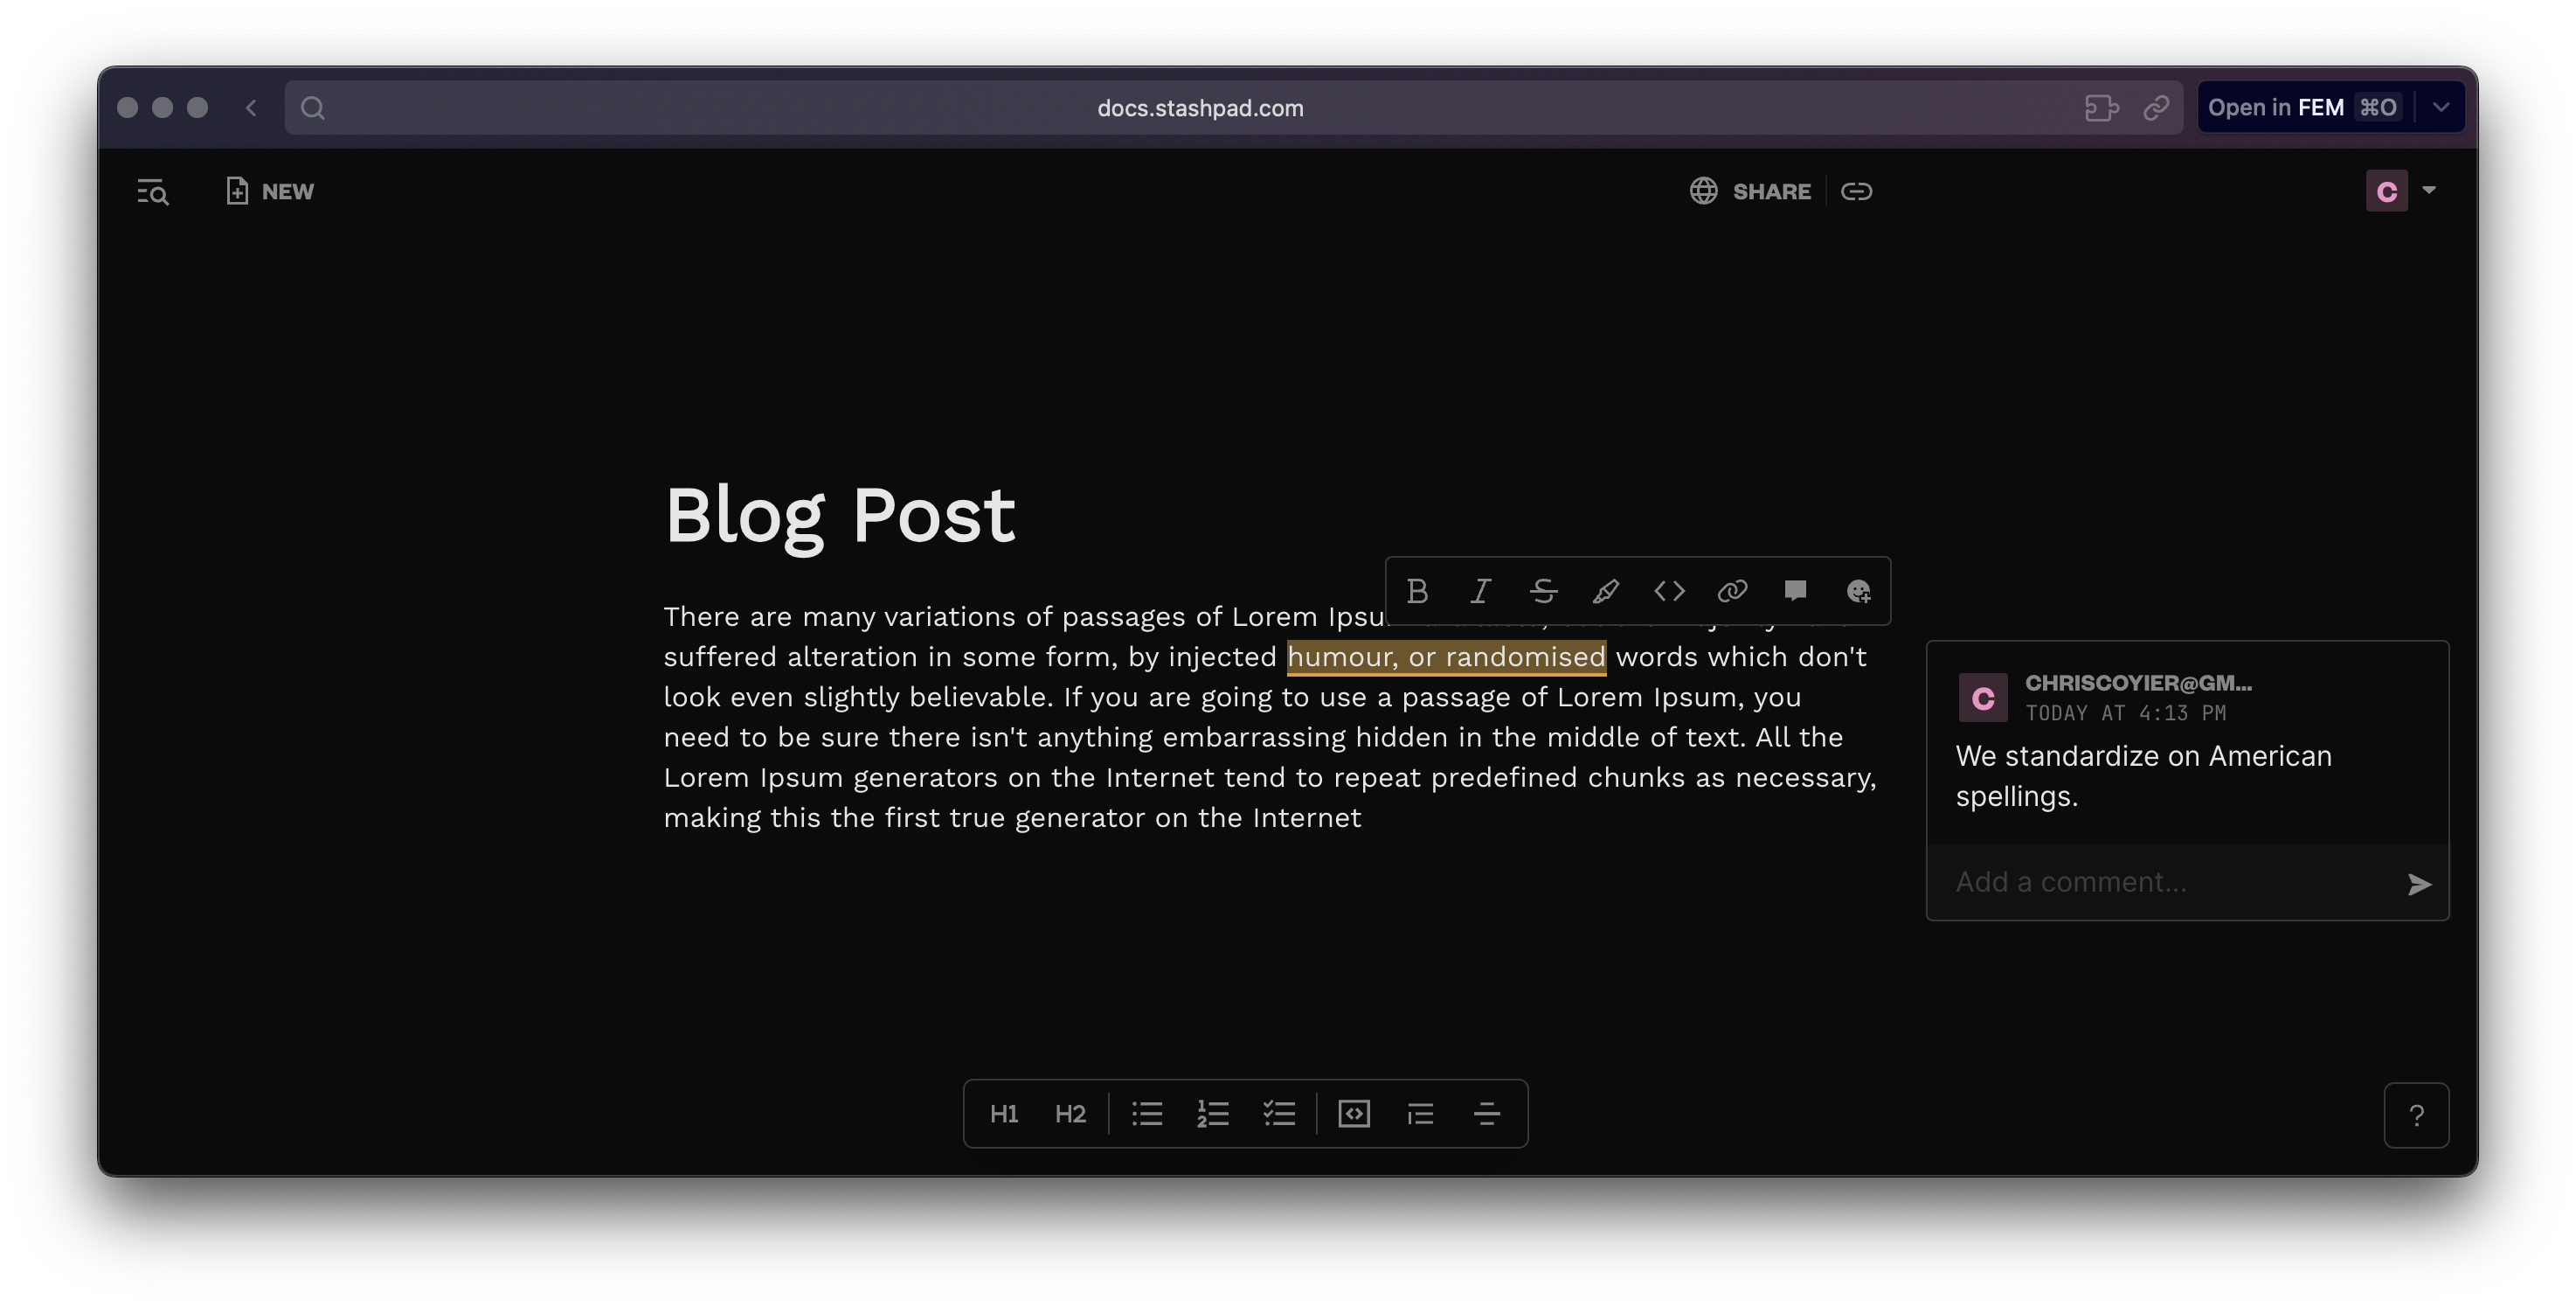Click the SHARE button

1751,191
